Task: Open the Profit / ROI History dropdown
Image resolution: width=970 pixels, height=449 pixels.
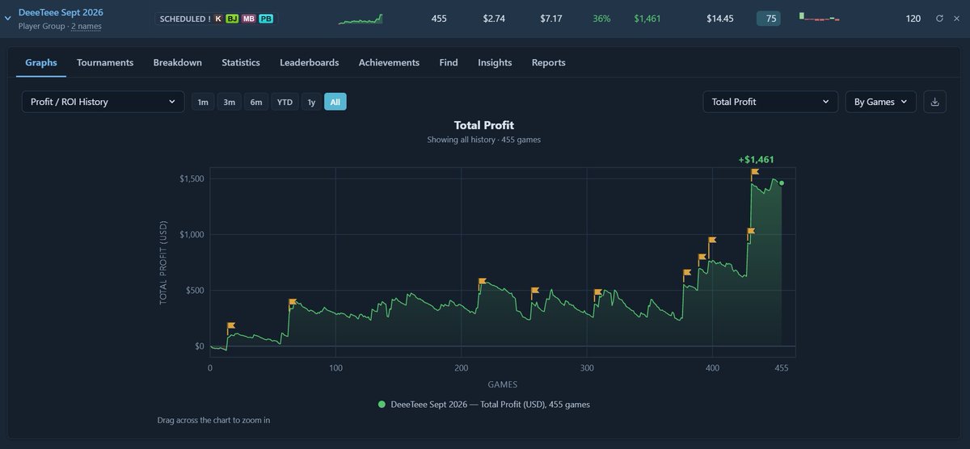Action: [x=103, y=102]
